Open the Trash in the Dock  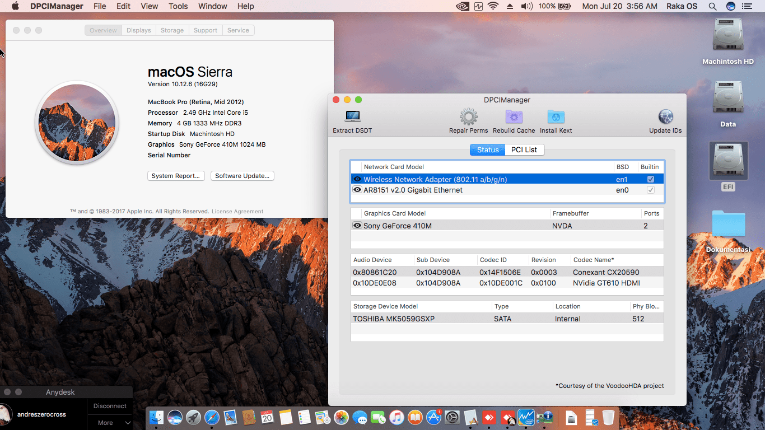click(x=608, y=417)
